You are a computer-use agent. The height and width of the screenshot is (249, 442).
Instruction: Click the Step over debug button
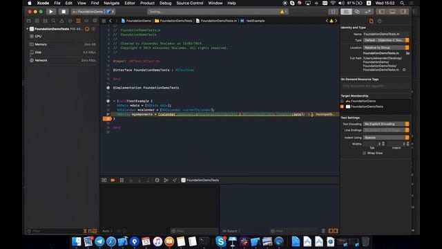[x=131, y=180]
